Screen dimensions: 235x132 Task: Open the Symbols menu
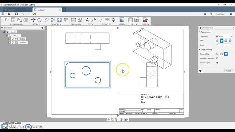point(107,24)
